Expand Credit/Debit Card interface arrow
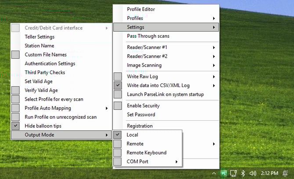This screenshot has width=294, height=179. coord(107,28)
